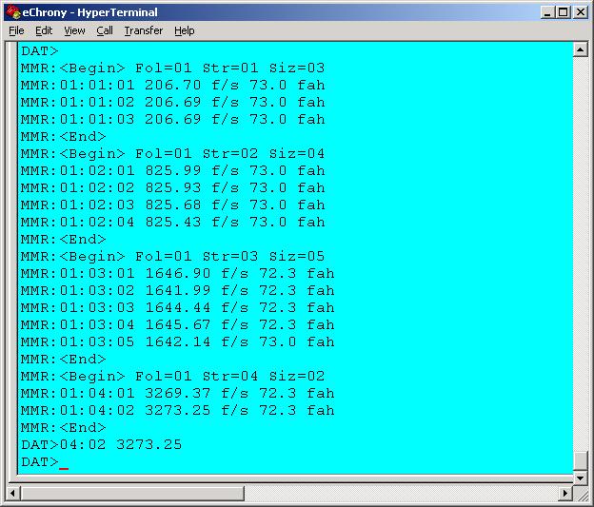594x507 pixels.
Task: Open the Help menu
Action: [184, 30]
